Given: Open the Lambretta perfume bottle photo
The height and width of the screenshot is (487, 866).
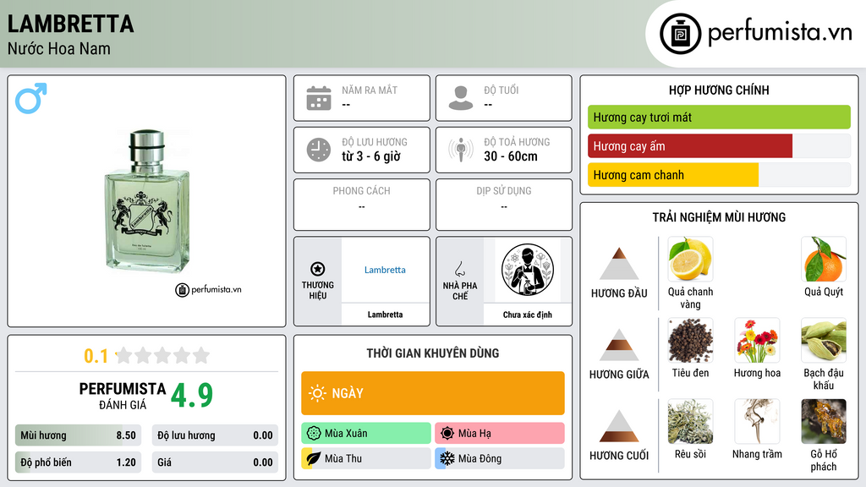Looking at the screenshot, I should click(x=147, y=201).
